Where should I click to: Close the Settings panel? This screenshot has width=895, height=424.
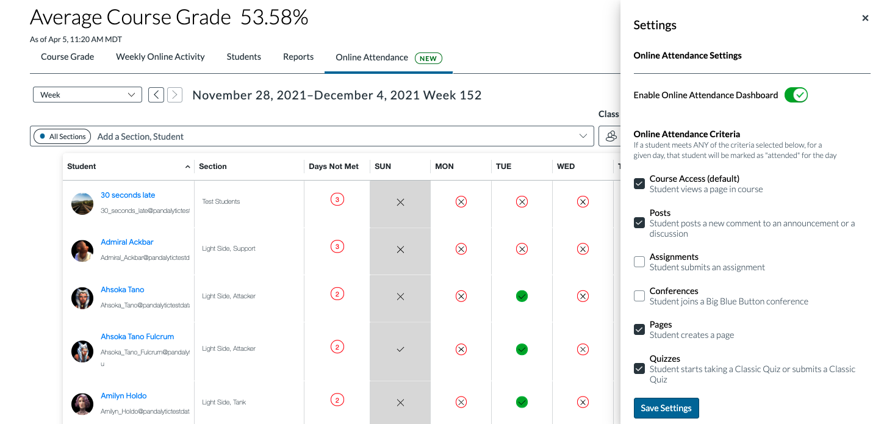pyautogui.click(x=865, y=18)
